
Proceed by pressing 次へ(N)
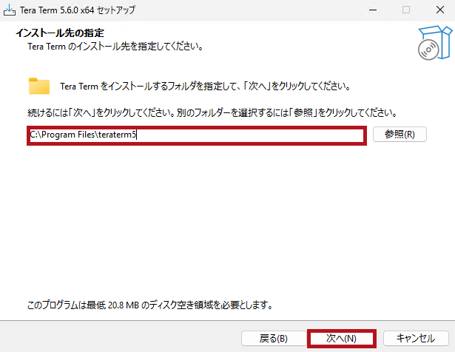[341, 338]
